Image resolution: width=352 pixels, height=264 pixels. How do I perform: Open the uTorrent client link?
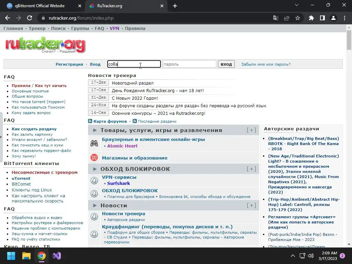point(21,178)
